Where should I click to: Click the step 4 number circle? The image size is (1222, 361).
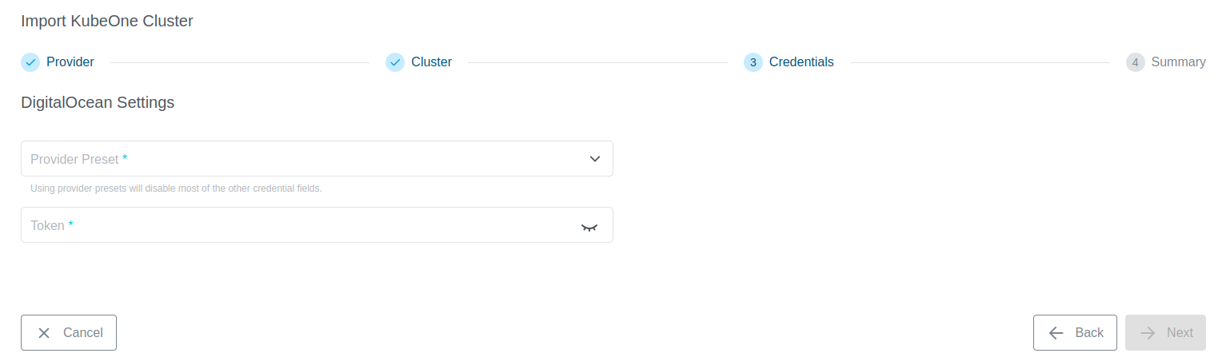click(1135, 62)
